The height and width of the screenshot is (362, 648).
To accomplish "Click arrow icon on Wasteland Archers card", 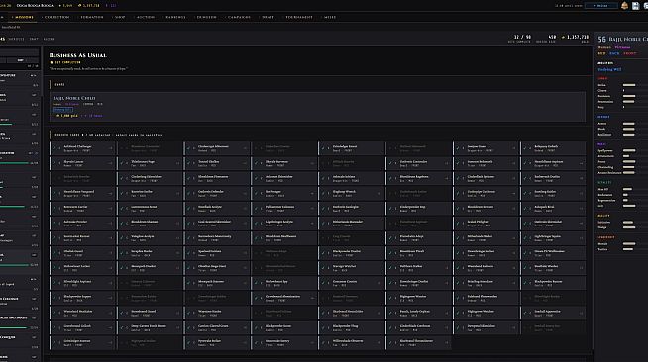I will click(x=513, y=268).
